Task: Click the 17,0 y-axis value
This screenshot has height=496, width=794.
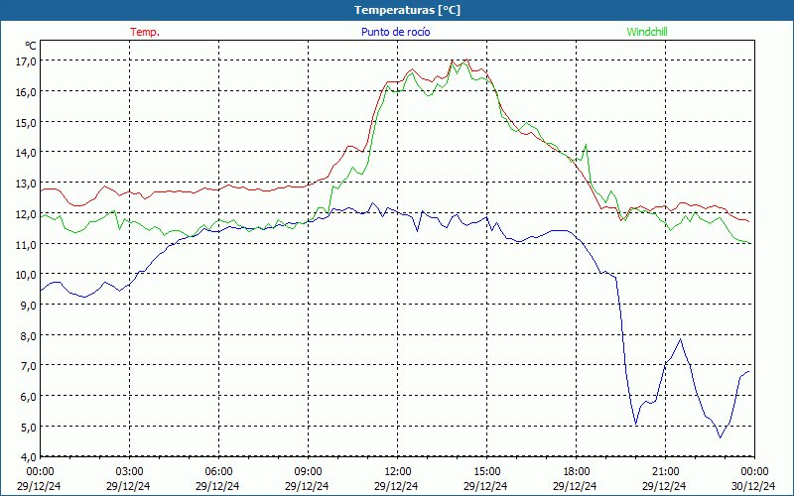Action: pos(27,62)
